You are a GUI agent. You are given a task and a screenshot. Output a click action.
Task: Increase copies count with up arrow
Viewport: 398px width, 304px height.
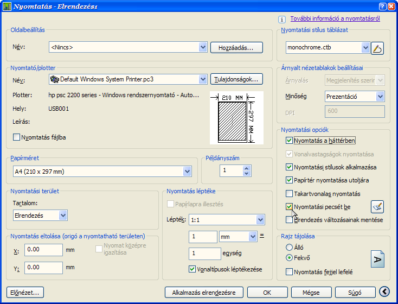(247, 168)
